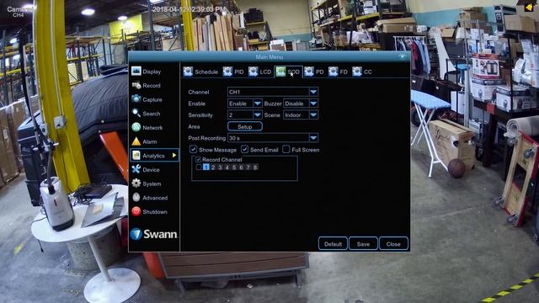Toggle record channel 7
This screenshot has height=303, width=539.
click(x=248, y=167)
